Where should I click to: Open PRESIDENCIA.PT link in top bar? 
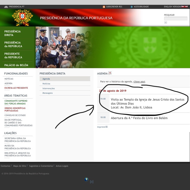coord(17,7)
